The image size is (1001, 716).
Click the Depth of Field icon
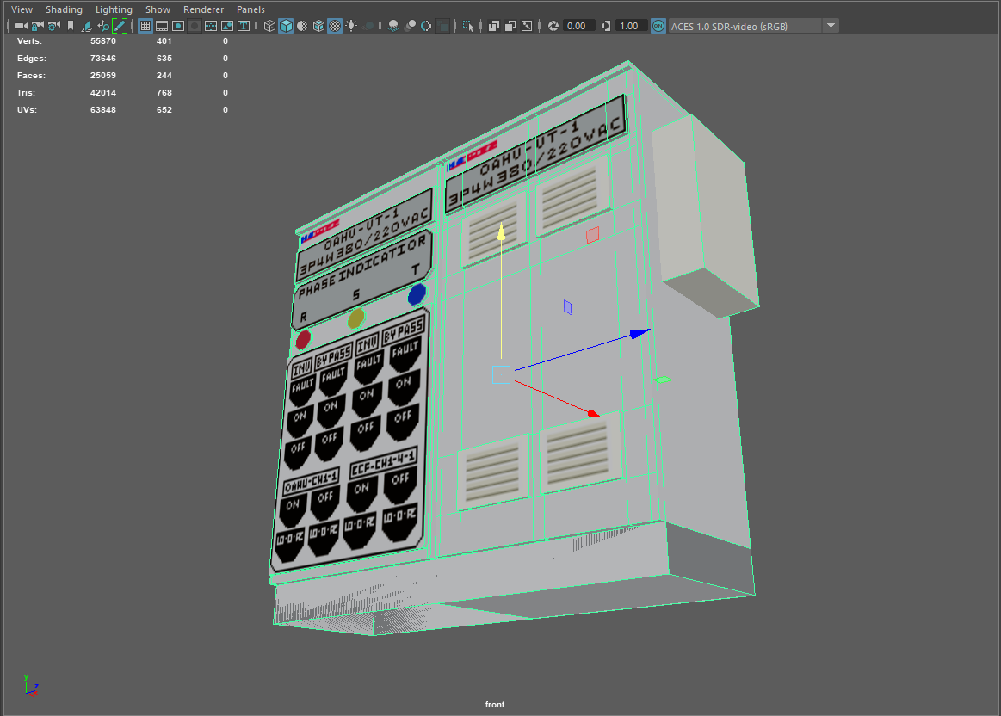[x=442, y=26]
